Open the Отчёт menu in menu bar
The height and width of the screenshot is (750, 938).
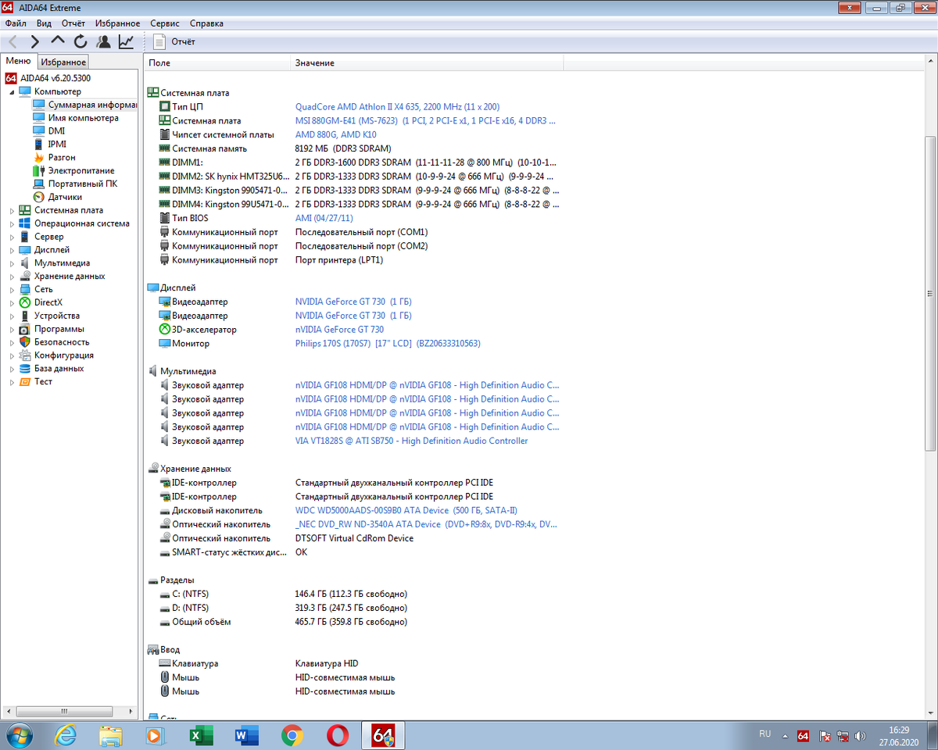(73, 23)
